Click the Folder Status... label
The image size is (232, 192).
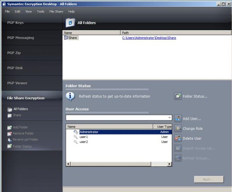pos(195,96)
